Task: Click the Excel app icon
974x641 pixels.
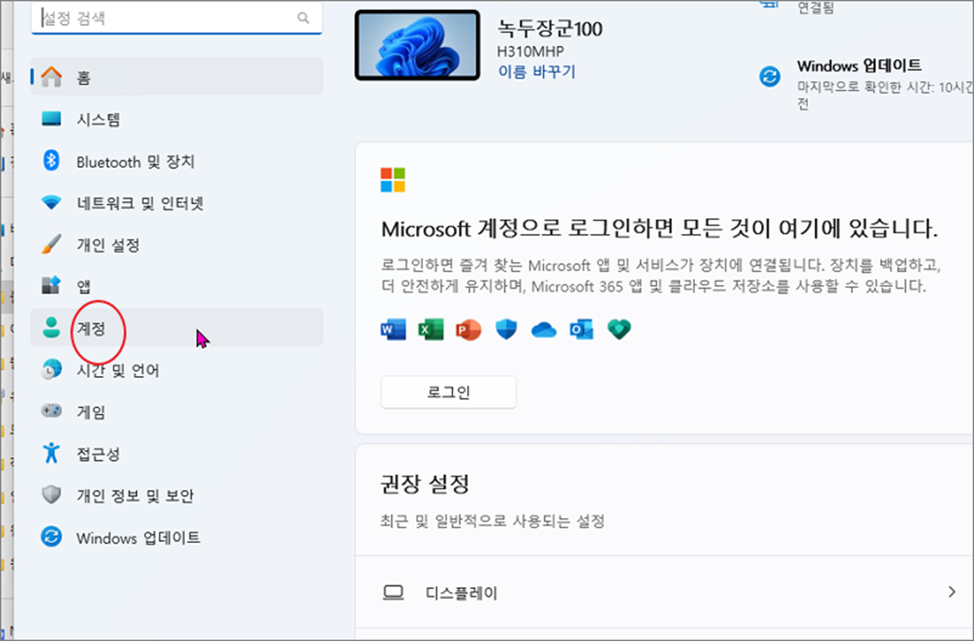Action: click(x=431, y=330)
